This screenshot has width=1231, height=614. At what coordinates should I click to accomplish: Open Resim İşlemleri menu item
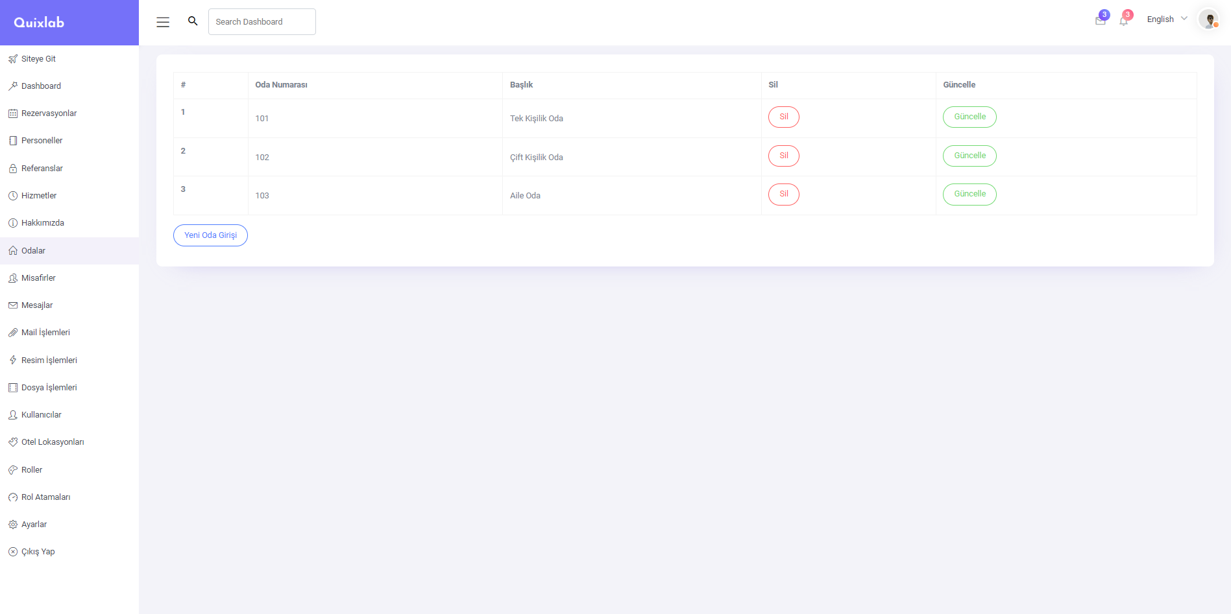pos(69,360)
